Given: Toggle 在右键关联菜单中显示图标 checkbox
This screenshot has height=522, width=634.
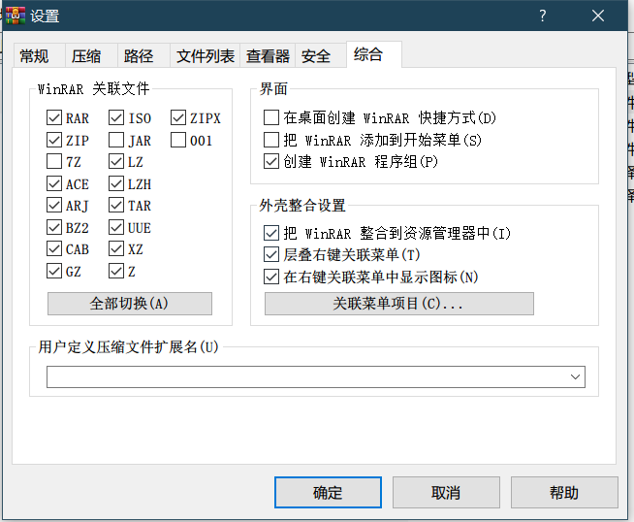Looking at the screenshot, I should click(271, 277).
